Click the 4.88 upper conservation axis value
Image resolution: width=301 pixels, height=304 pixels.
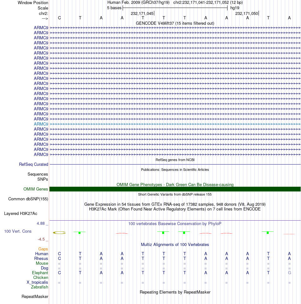click(x=41, y=223)
